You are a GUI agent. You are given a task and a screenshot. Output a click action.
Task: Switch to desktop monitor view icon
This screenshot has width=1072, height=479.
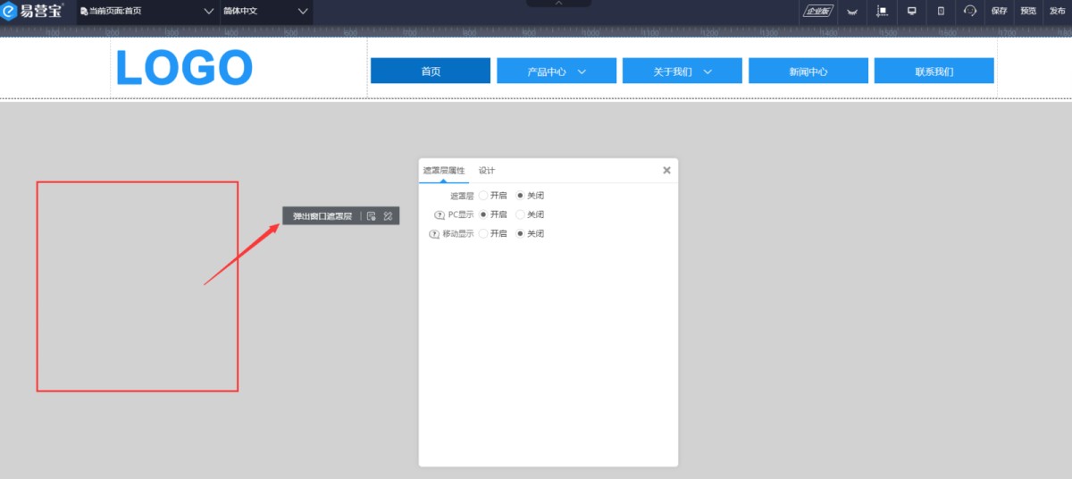912,12
